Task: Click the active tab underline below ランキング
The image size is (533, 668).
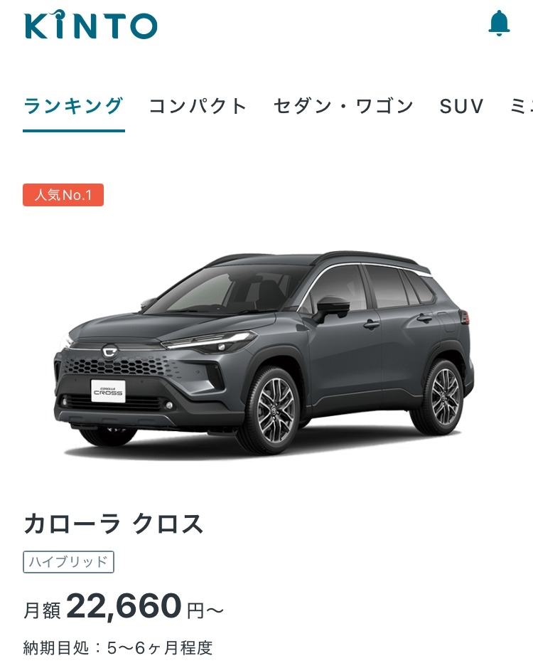Action: point(74,131)
